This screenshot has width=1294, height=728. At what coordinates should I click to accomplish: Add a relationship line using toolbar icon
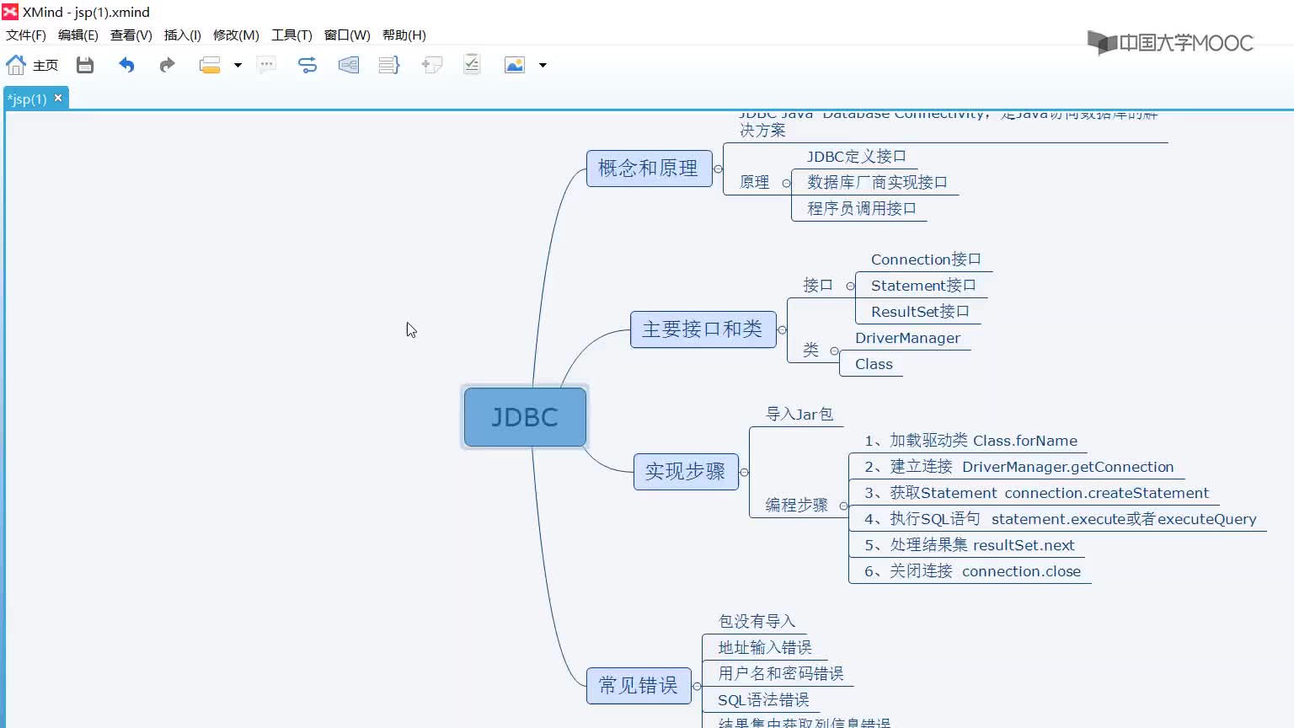coord(307,65)
